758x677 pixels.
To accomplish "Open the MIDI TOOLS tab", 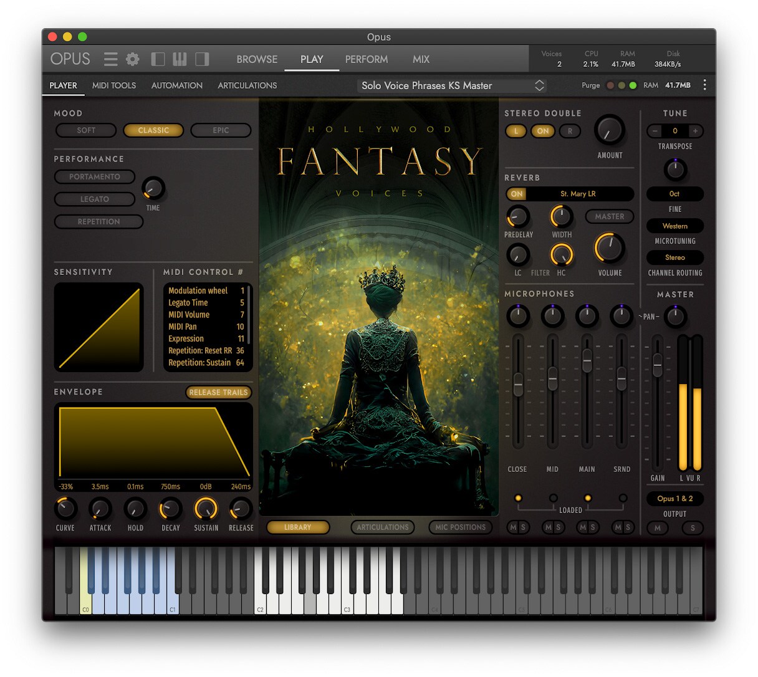I will 114,85.
